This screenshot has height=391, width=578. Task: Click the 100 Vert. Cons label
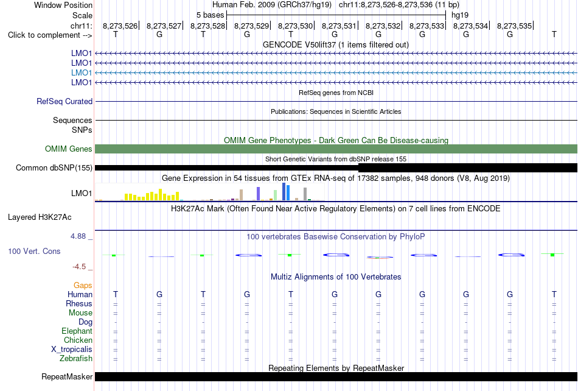point(34,251)
